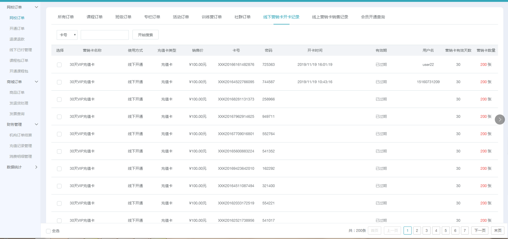Collapse the 商城订单 sidebar group
508x239 pixels.
tap(36, 82)
